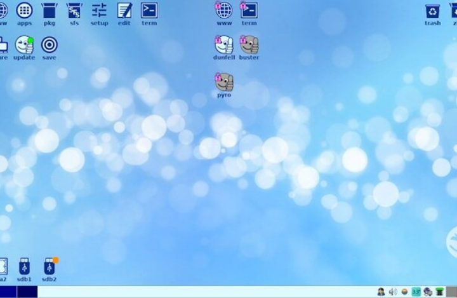Click the update icon

tap(24, 45)
